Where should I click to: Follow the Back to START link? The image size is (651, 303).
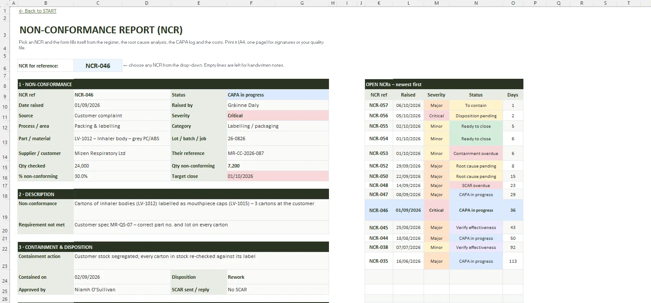(x=38, y=11)
